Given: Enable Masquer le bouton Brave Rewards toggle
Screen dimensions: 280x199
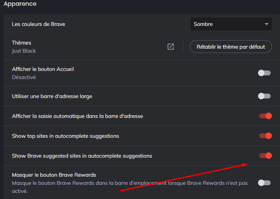Looking at the screenshot, I should pos(264,183).
